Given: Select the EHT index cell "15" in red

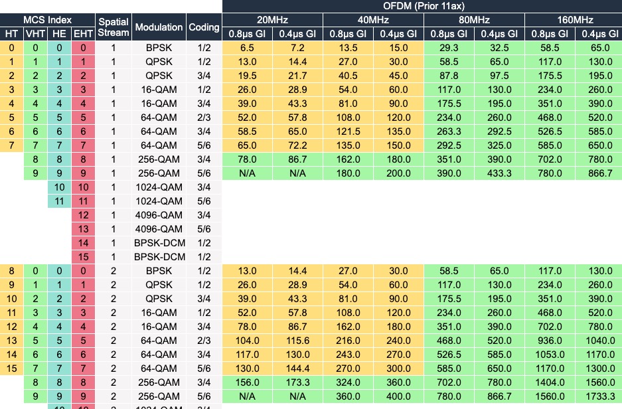Looking at the screenshot, I should [83, 257].
